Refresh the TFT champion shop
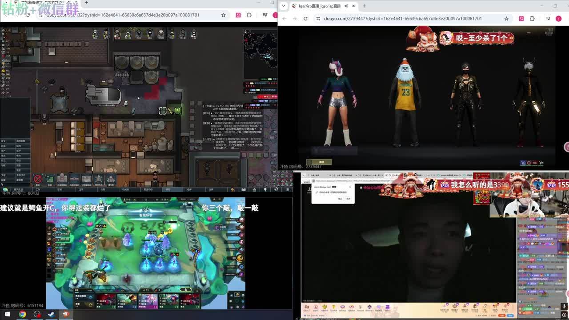Screen dimensions: 569x320 [90, 304]
